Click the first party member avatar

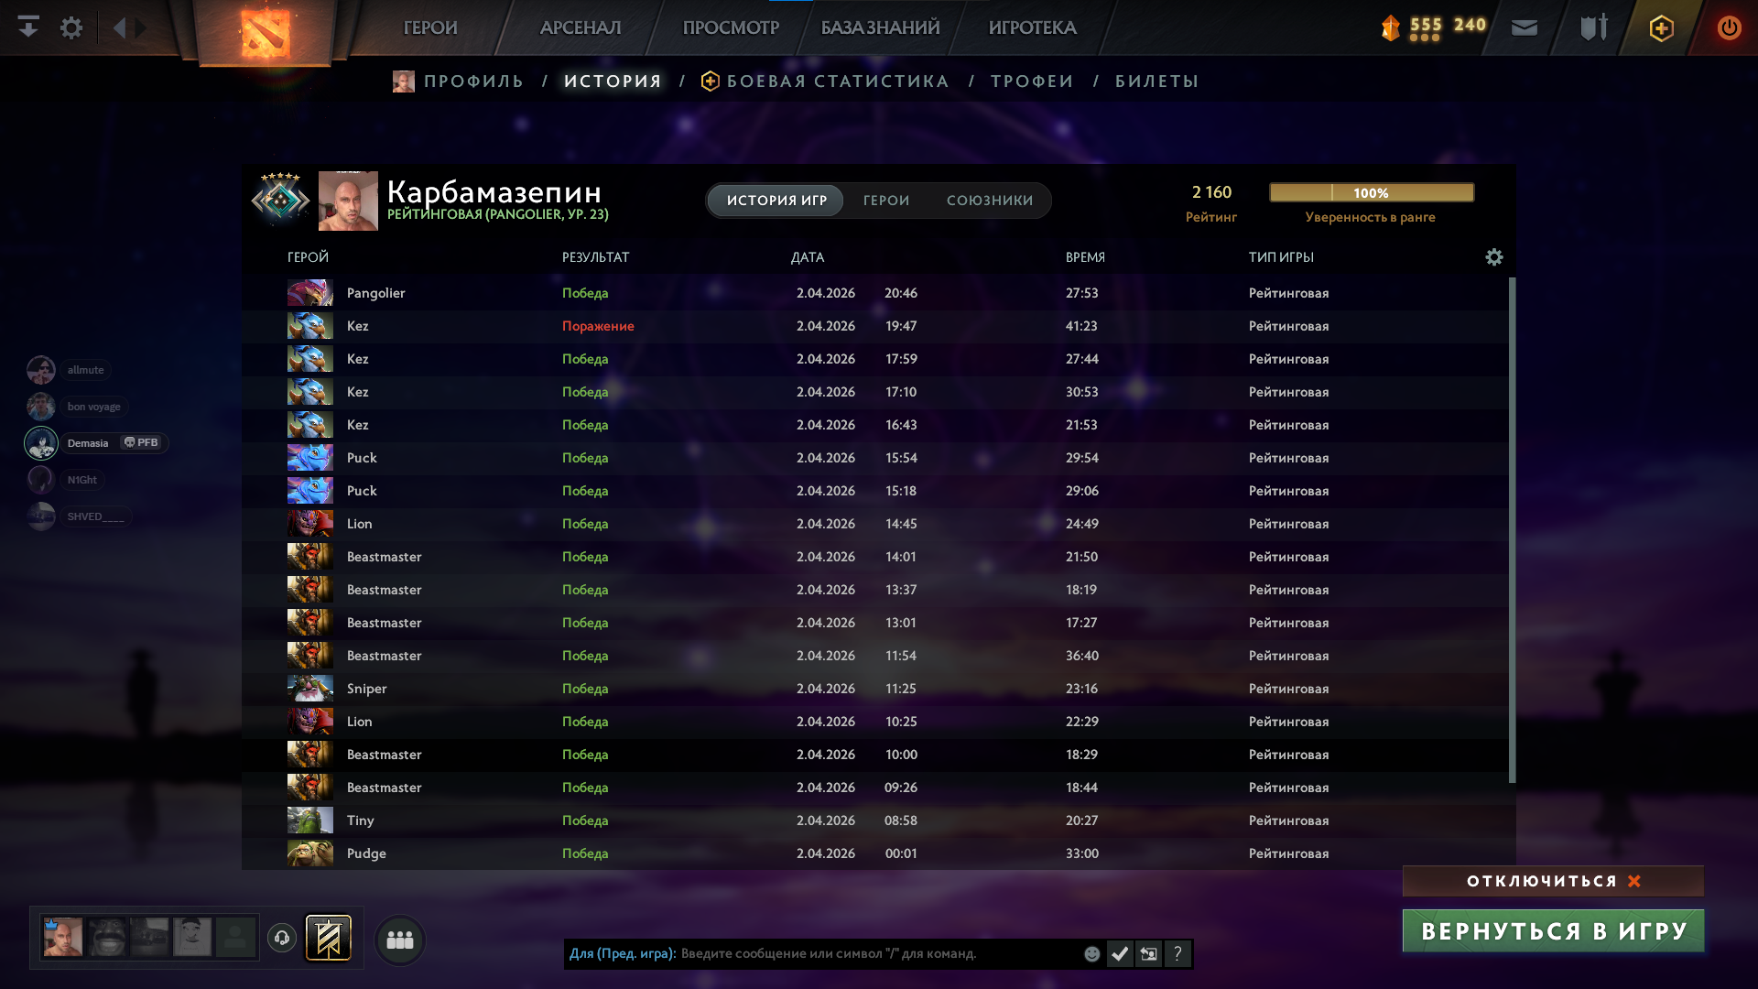63,938
